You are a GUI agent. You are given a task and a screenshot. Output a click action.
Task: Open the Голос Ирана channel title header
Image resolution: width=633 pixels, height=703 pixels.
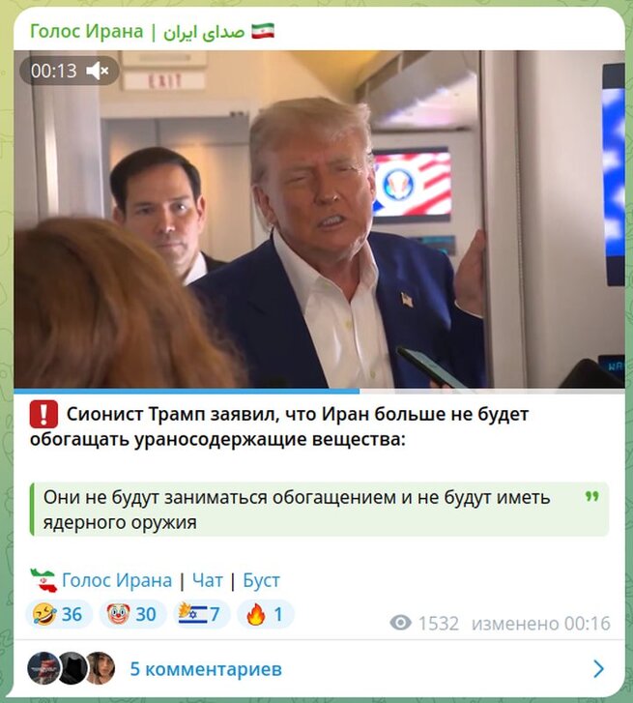point(152,32)
